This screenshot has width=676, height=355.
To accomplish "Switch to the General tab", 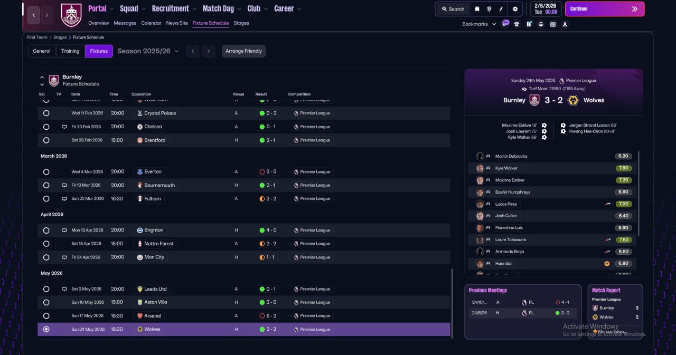I will [x=42, y=51].
